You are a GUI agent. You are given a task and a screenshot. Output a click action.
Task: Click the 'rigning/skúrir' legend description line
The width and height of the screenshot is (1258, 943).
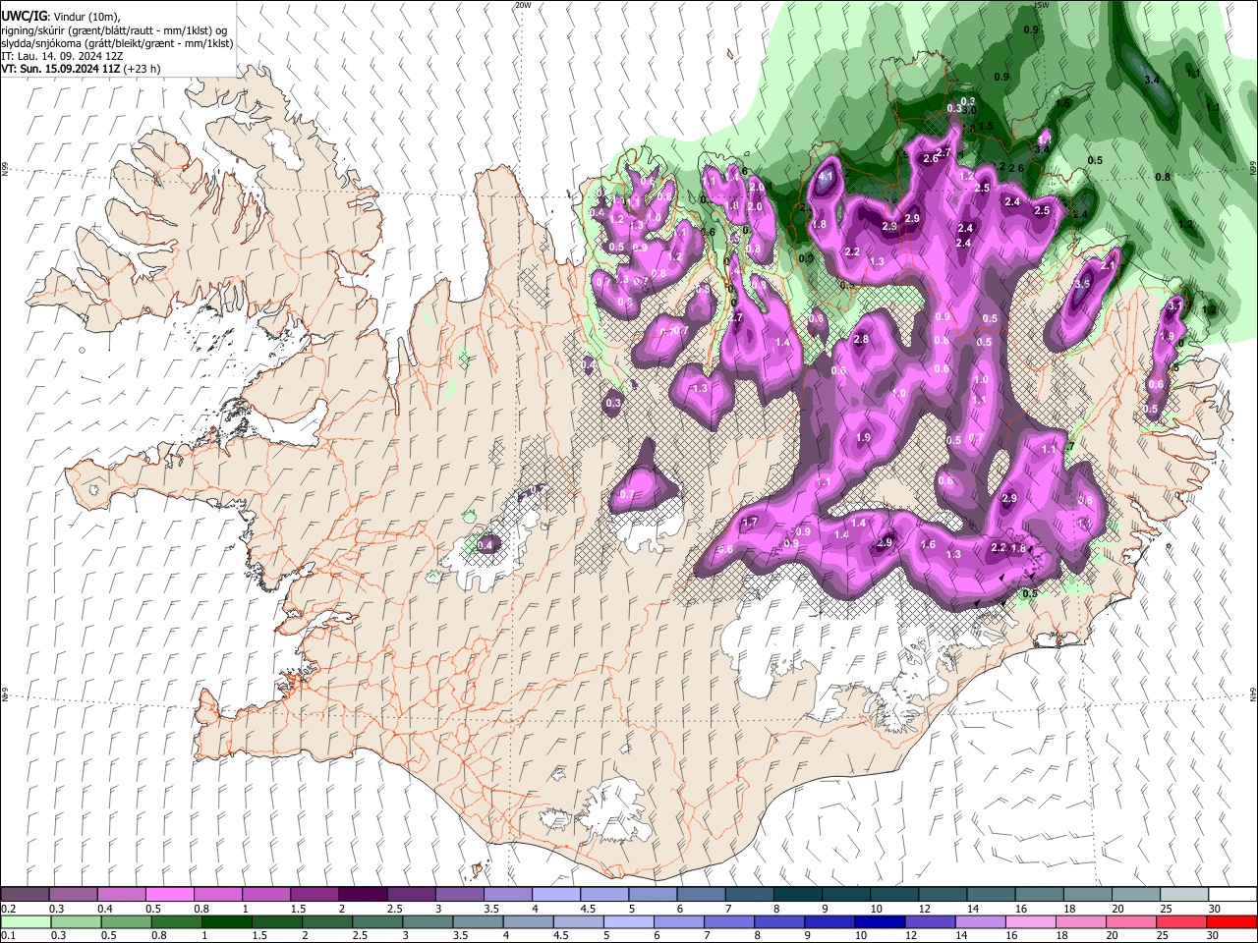(114, 30)
